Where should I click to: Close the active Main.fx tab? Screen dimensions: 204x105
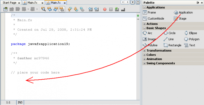point(65,3)
